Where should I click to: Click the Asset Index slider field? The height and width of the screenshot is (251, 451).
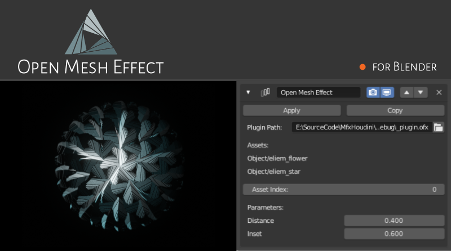[344, 190]
